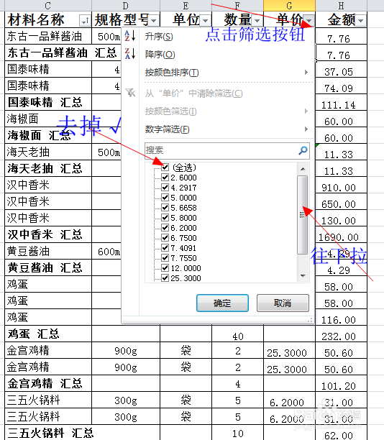Toggle the 5.6658 checkbox
The height and width of the screenshot is (440, 384).
click(165, 208)
